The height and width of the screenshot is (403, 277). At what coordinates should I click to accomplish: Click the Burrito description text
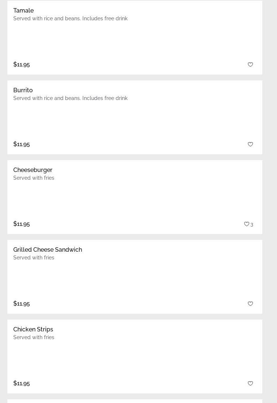(x=70, y=98)
